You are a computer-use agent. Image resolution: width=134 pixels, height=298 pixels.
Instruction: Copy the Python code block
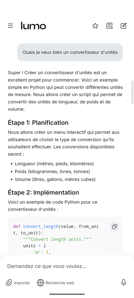(x=115, y=226)
